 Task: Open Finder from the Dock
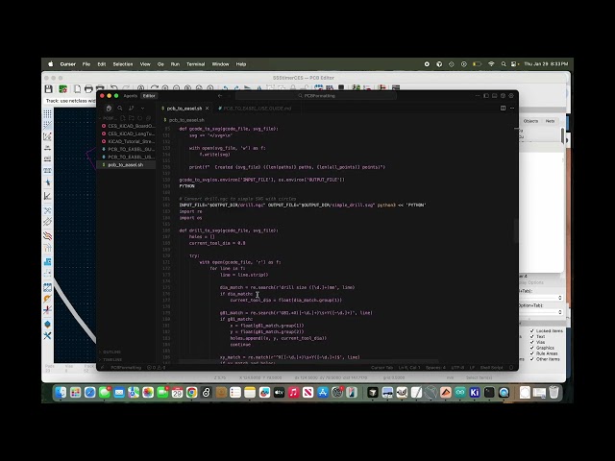point(61,392)
